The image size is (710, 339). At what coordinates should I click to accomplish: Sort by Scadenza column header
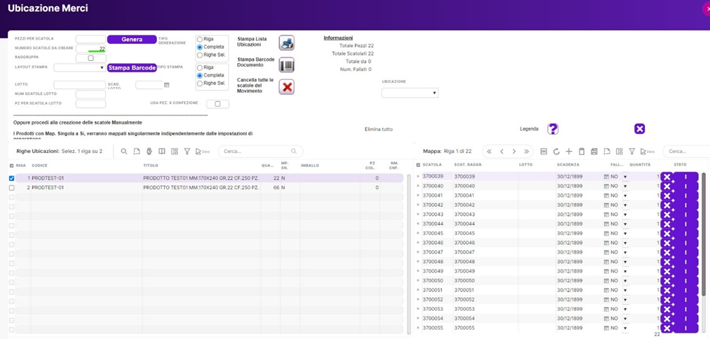click(x=568, y=164)
